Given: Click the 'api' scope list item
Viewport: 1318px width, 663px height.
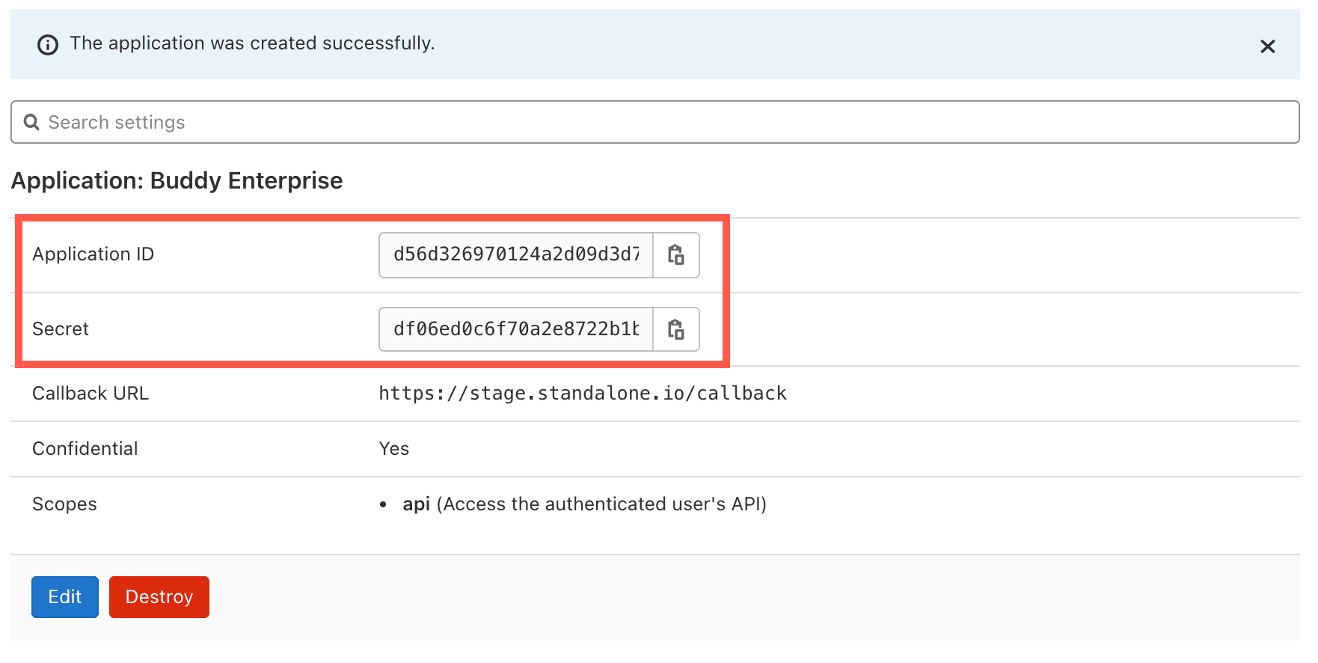Looking at the screenshot, I should [x=583, y=504].
